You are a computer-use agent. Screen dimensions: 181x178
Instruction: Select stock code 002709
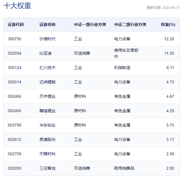point(14,154)
